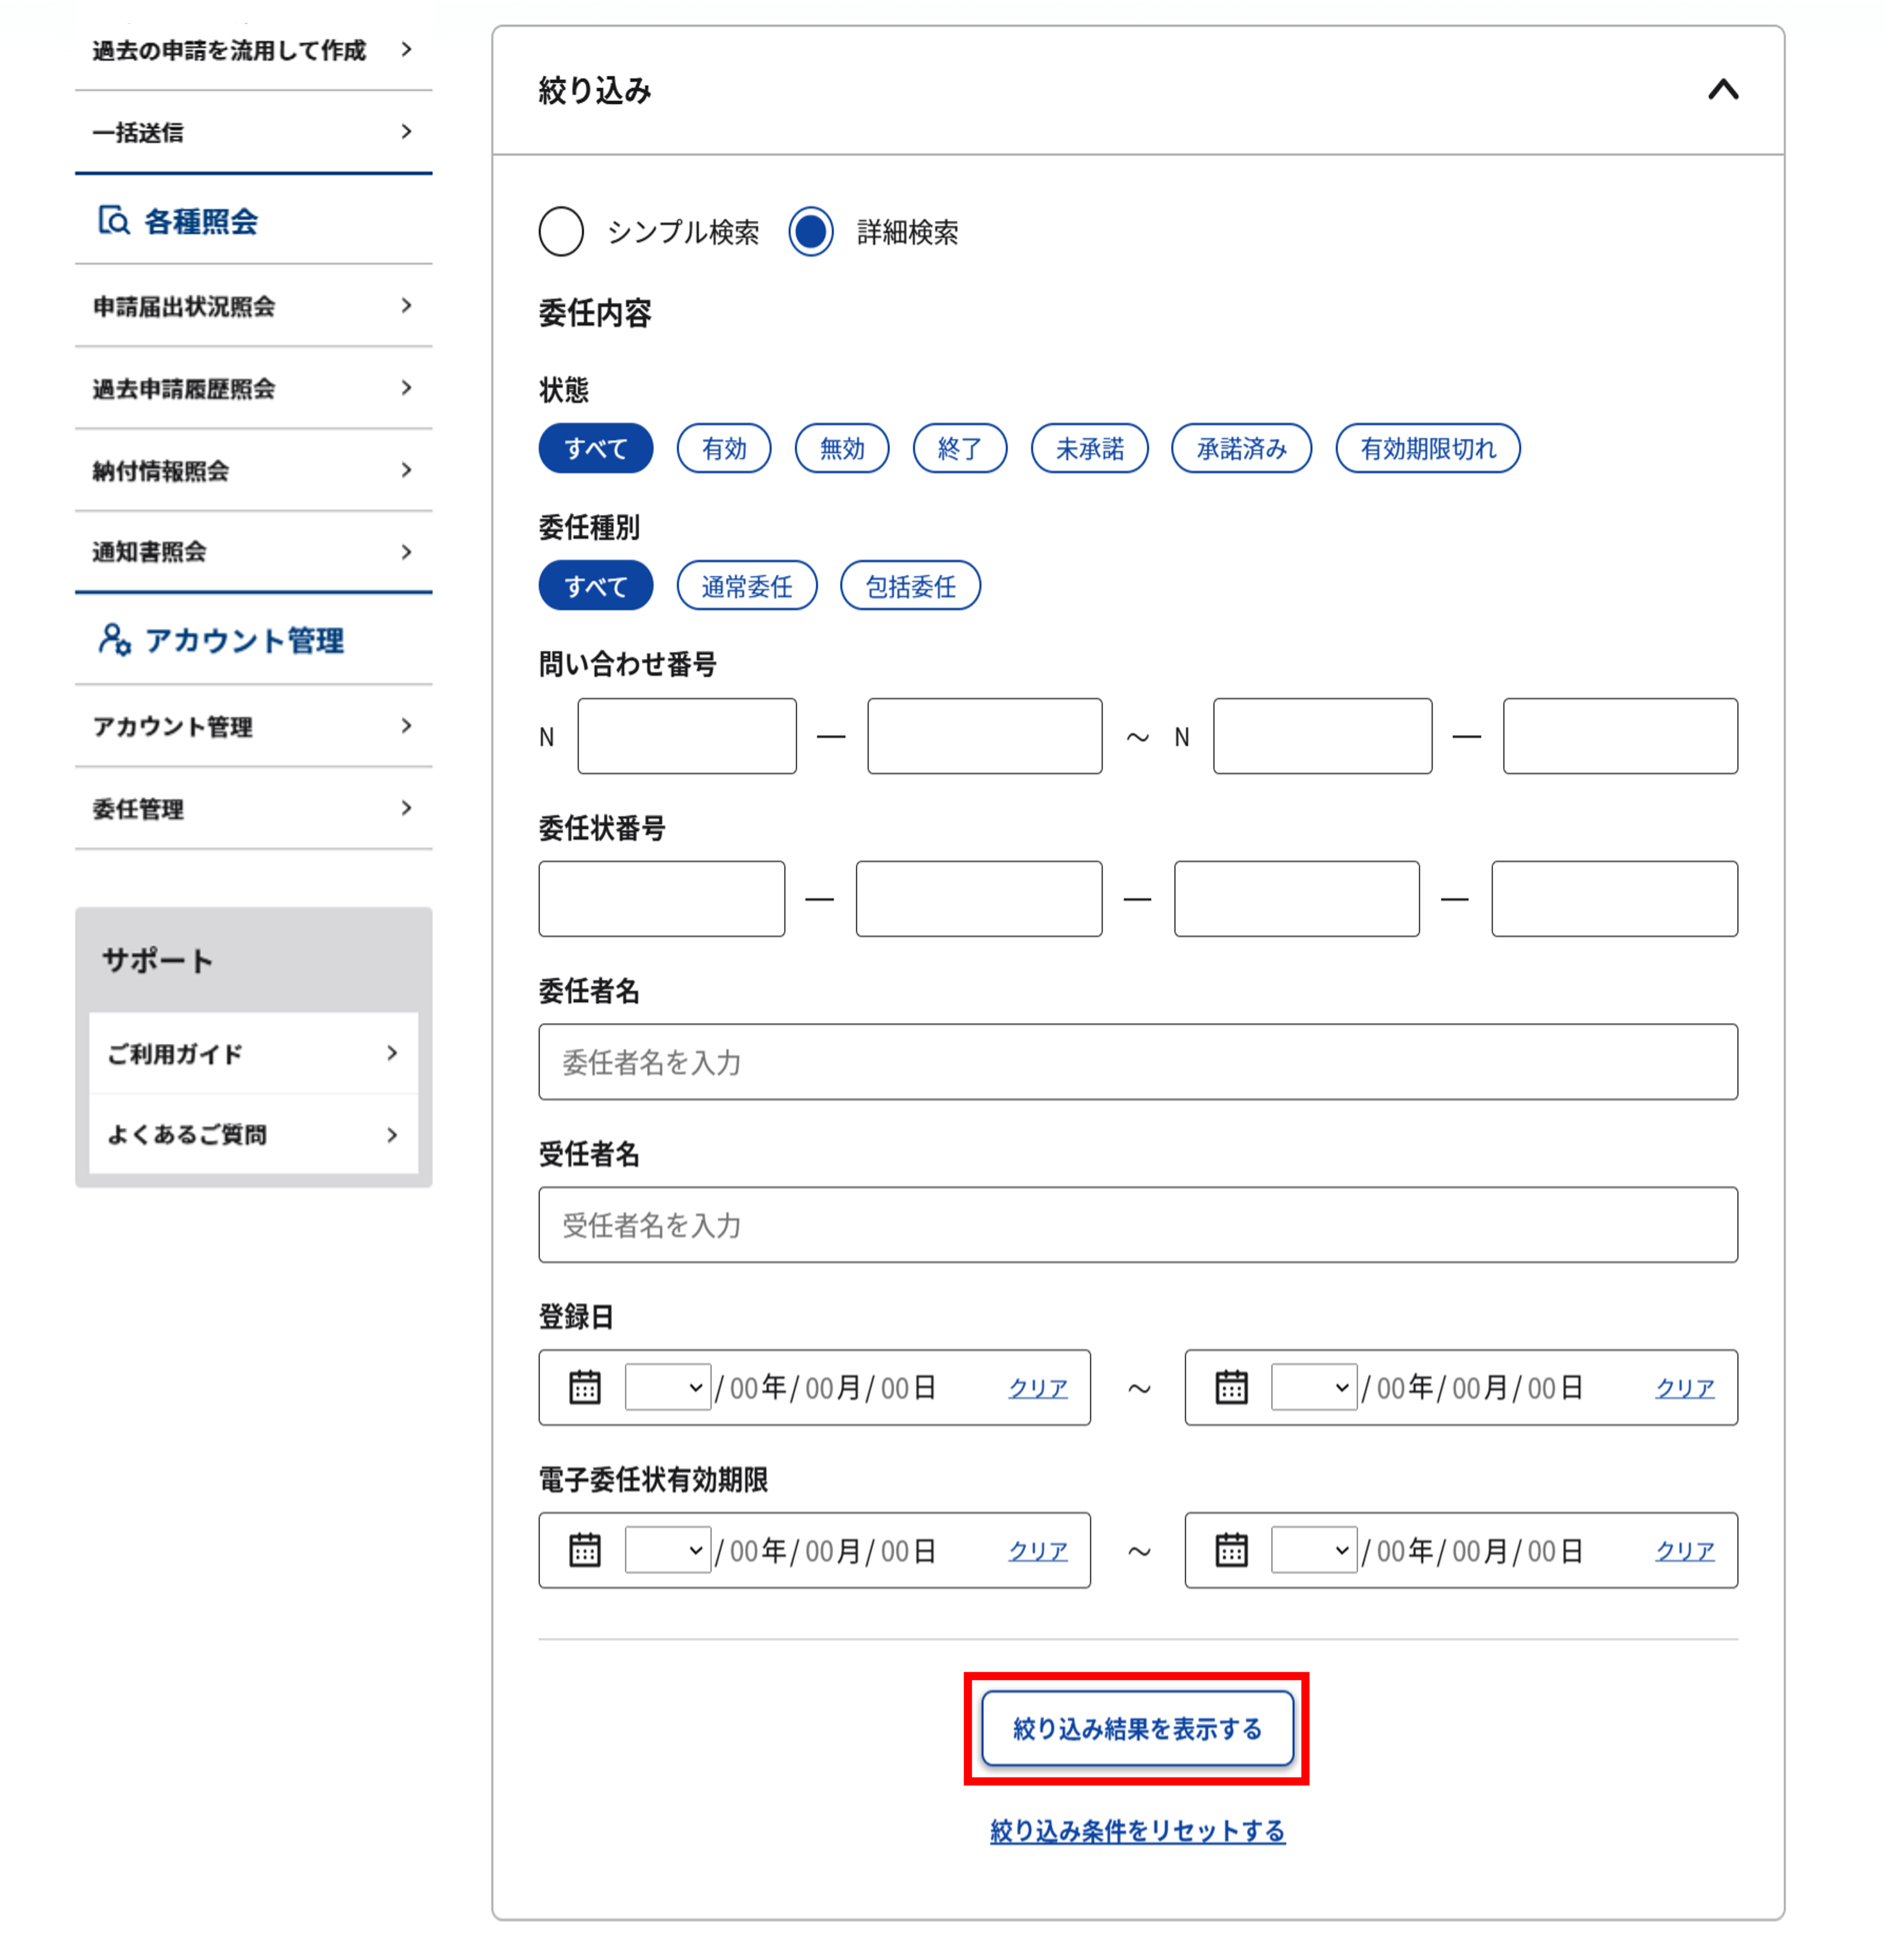Clear 電子委任状有効期限 end date with クリア

1685,1551
